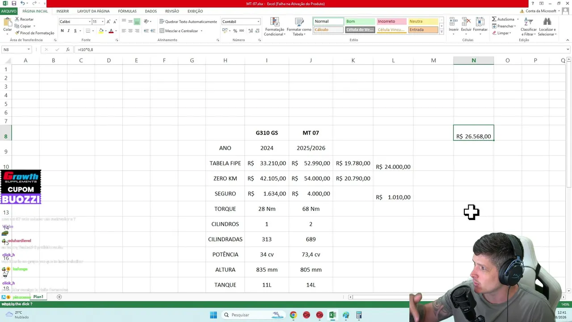Increase the cell indent

(x=153, y=31)
